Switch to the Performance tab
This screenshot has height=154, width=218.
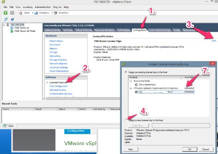tap(123, 30)
